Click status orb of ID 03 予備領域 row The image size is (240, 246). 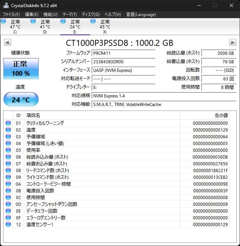point(8,137)
